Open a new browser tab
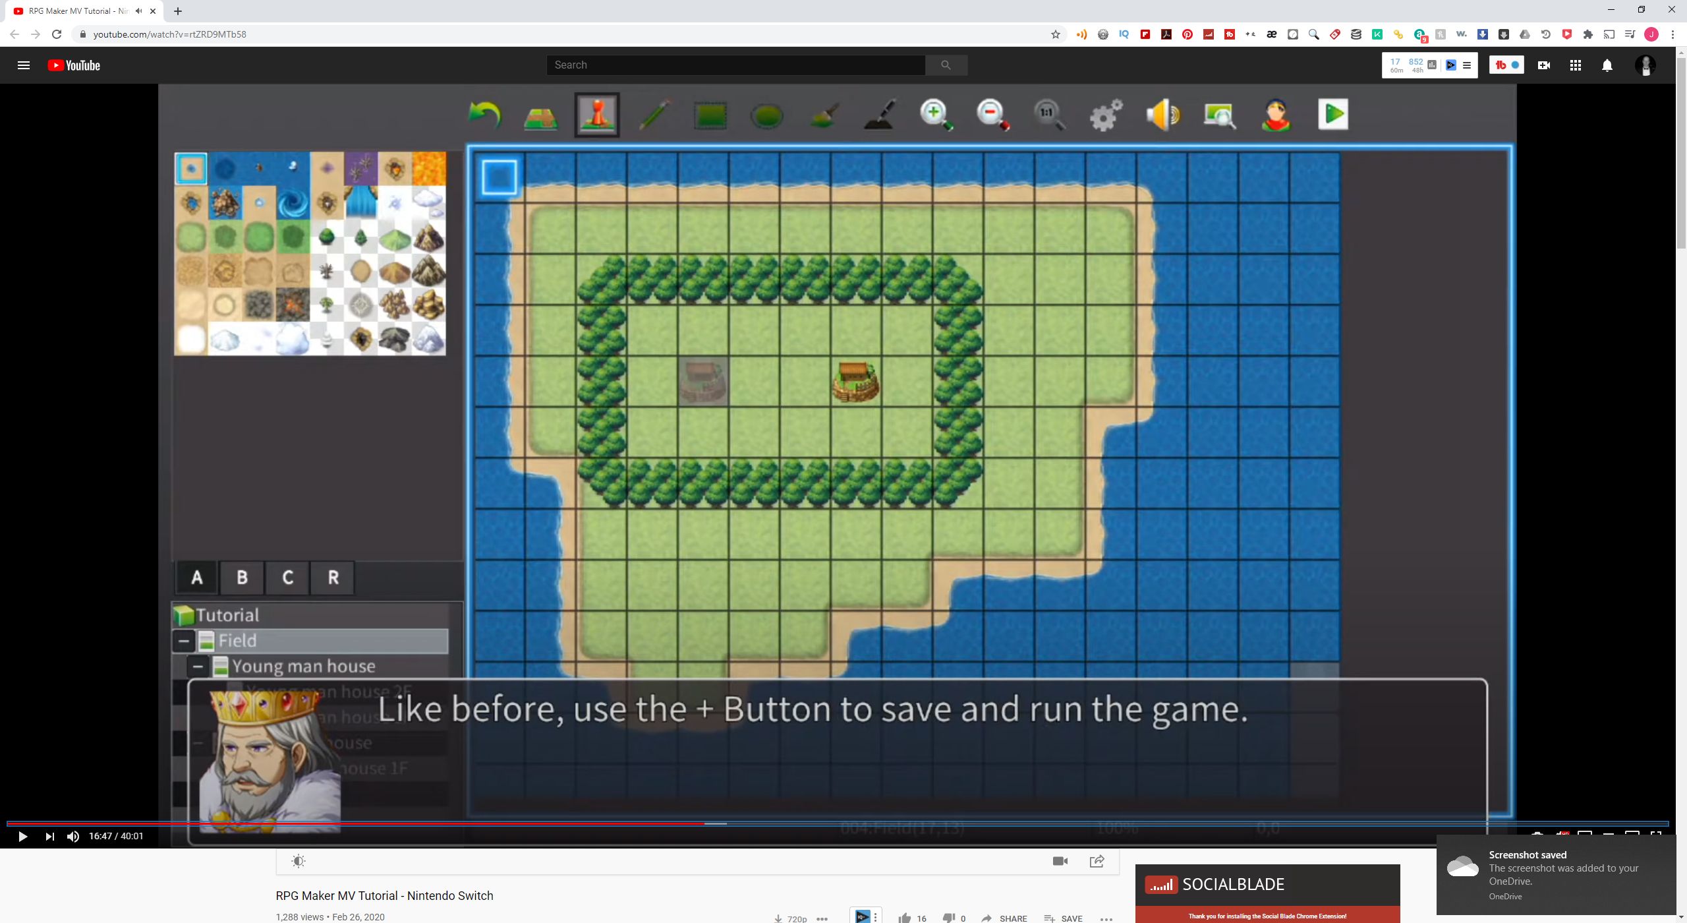The height and width of the screenshot is (923, 1687). 178,11
